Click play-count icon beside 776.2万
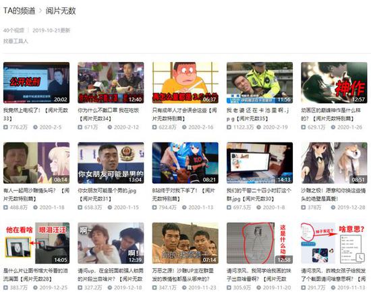 pyautogui.click(x=5, y=127)
